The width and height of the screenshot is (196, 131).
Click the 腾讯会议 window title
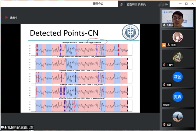98,4
